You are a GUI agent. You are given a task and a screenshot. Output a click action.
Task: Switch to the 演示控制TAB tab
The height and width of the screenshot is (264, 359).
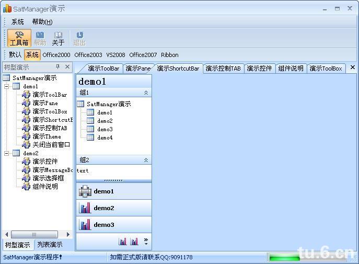click(x=223, y=68)
